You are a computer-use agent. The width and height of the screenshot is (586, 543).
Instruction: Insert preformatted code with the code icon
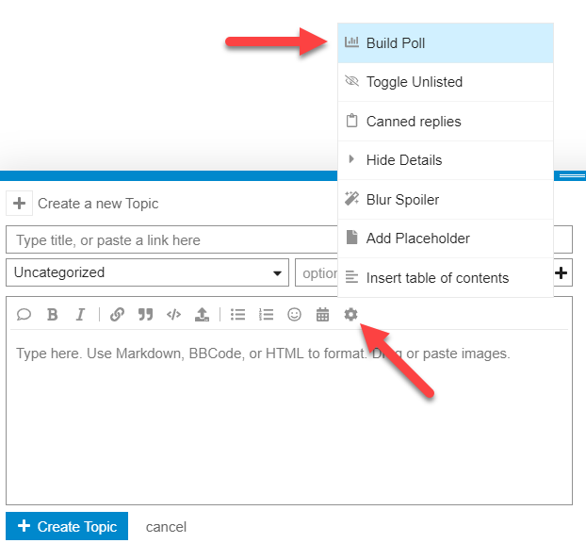(173, 315)
